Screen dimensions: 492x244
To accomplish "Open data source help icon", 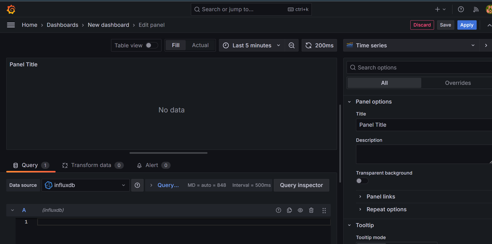I will [x=137, y=185].
